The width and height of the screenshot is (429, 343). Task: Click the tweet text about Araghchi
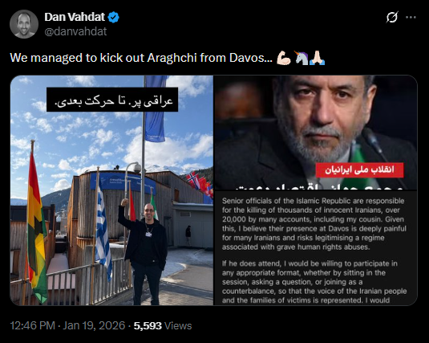[141, 58]
